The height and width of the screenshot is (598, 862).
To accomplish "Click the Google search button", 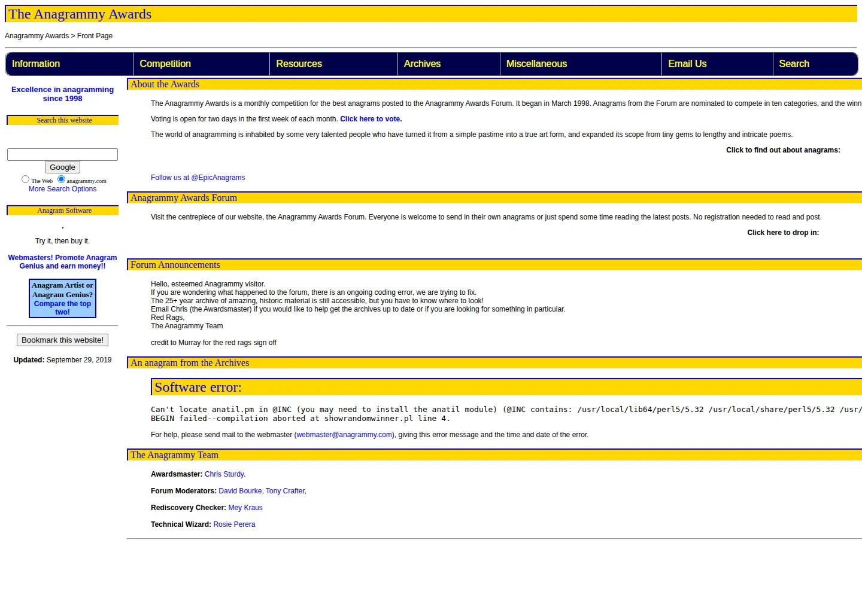I will [x=62, y=167].
